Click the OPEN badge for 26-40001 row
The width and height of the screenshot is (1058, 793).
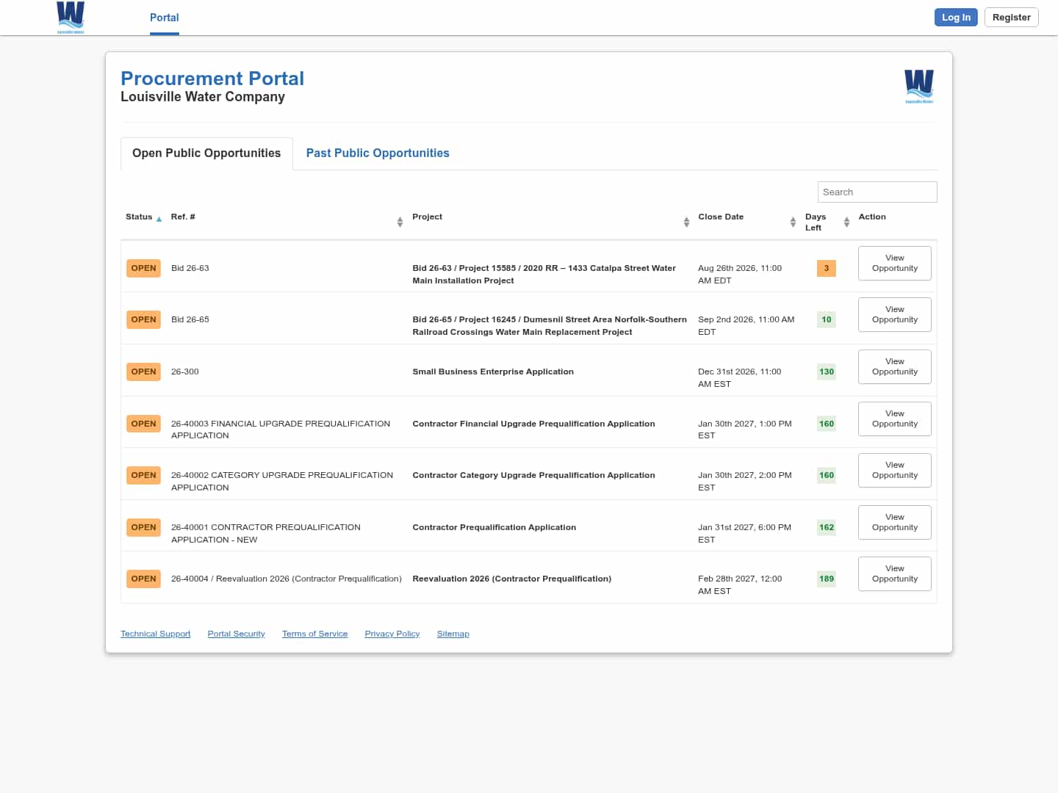(x=143, y=527)
